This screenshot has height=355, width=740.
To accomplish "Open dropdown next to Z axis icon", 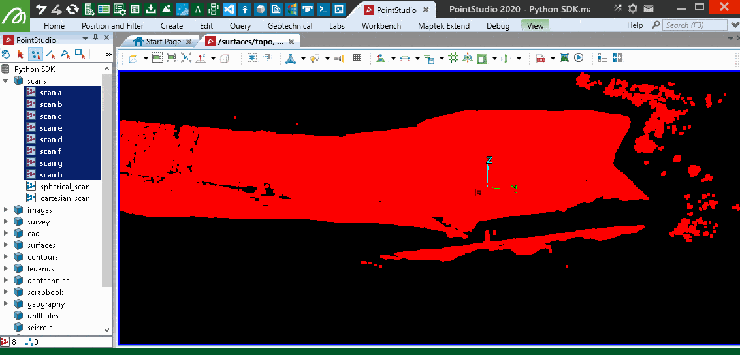I will [214, 59].
